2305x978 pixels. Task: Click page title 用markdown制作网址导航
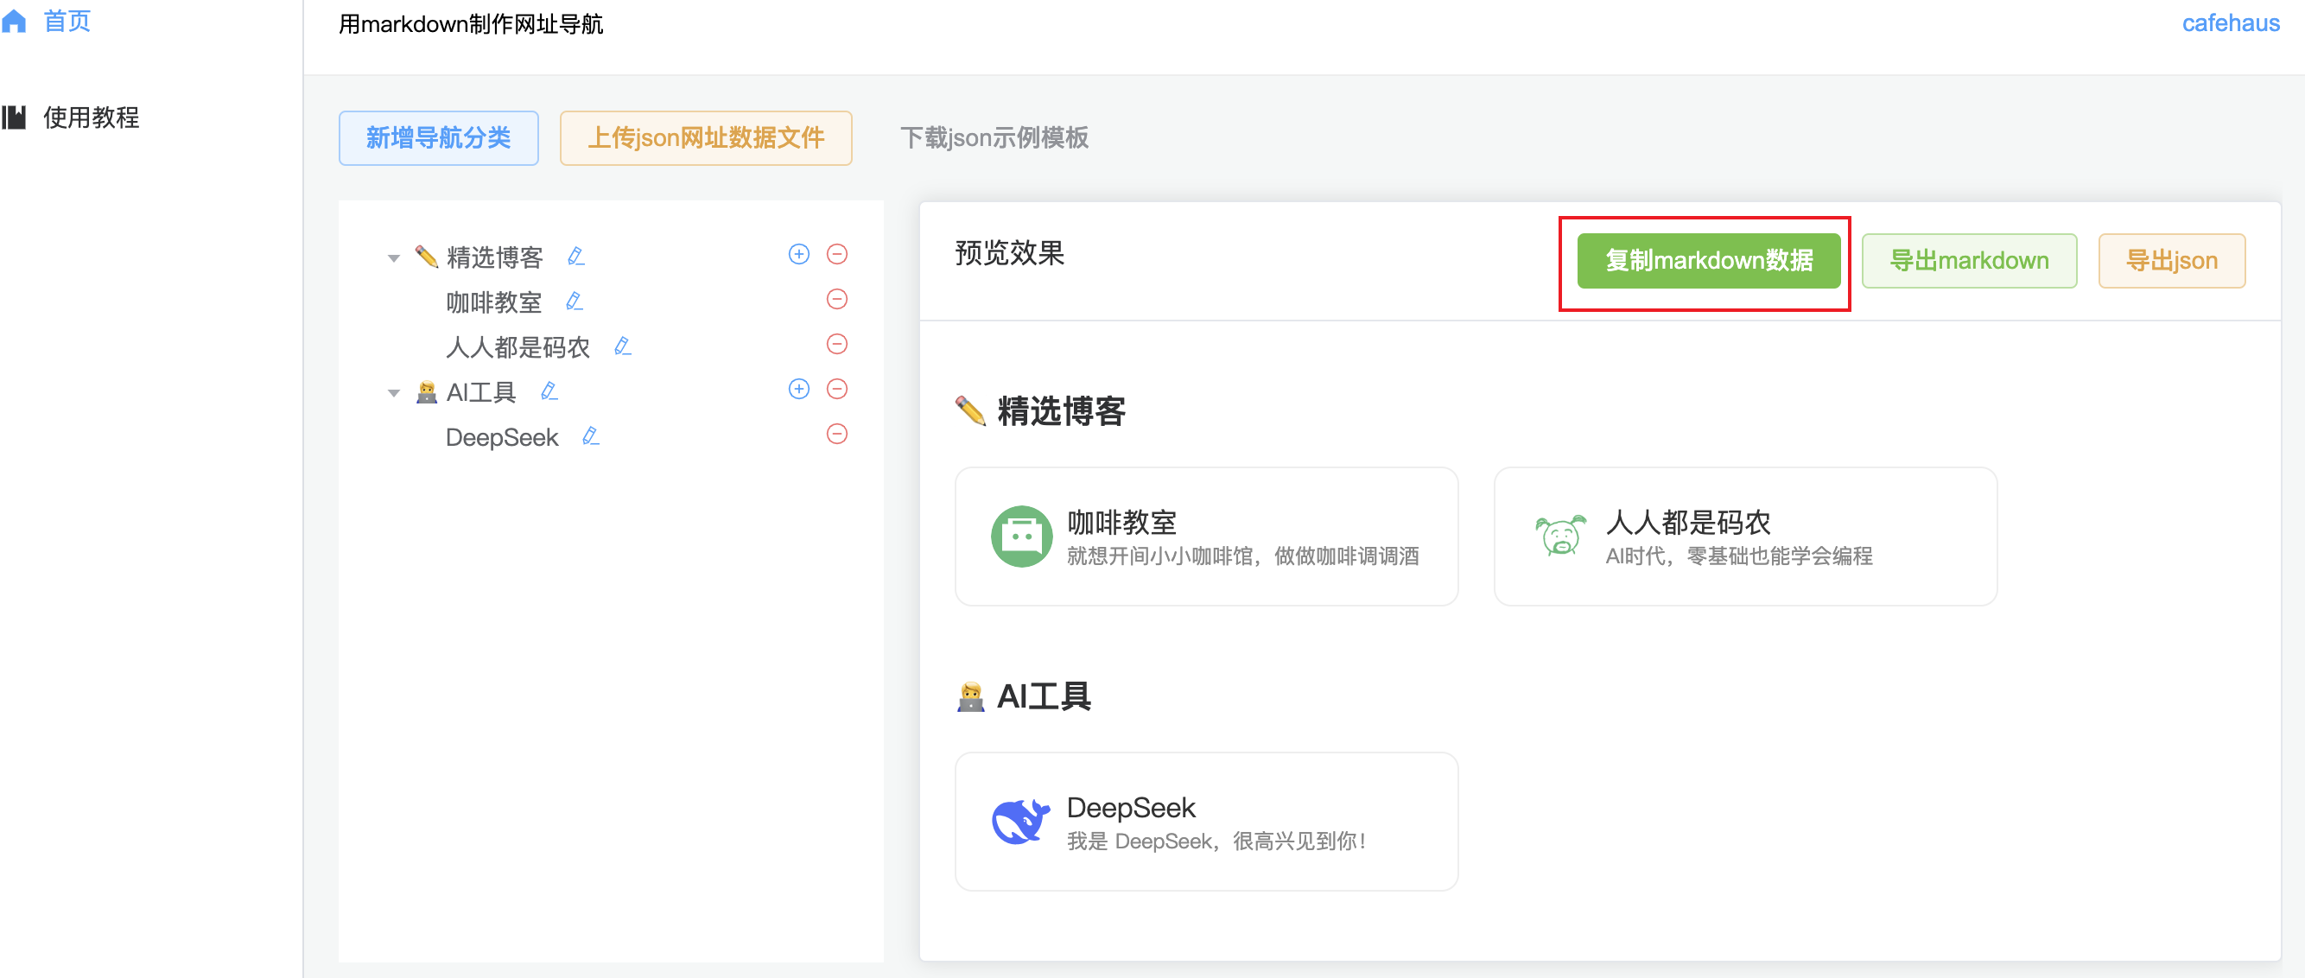[x=471, y=23]
